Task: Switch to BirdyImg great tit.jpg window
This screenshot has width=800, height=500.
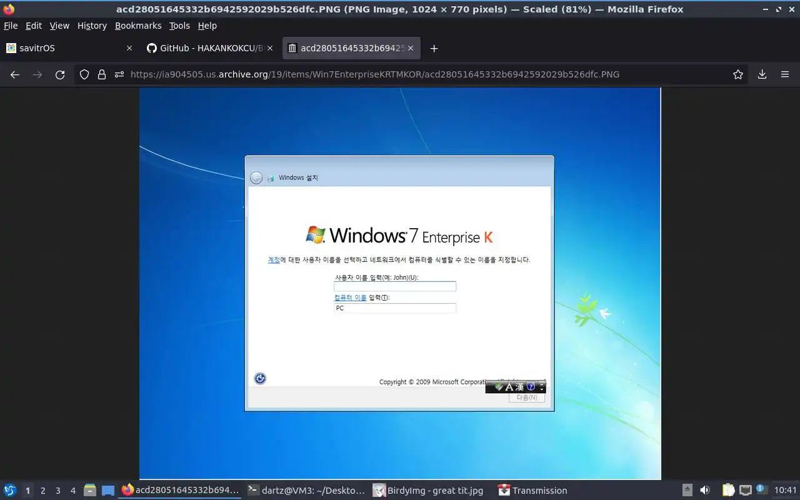Action: coord(430,491)
